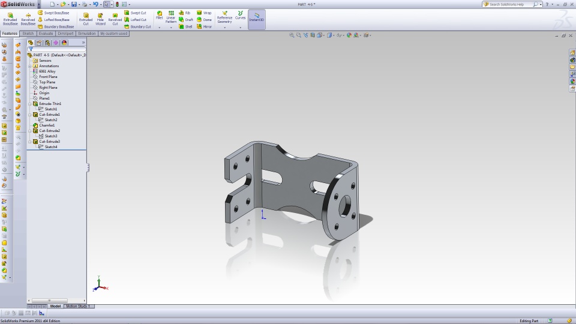Viewport: 576px width, 324px height.
Task: Click the Rebuild traffic light icon
Action: [117, 4]
